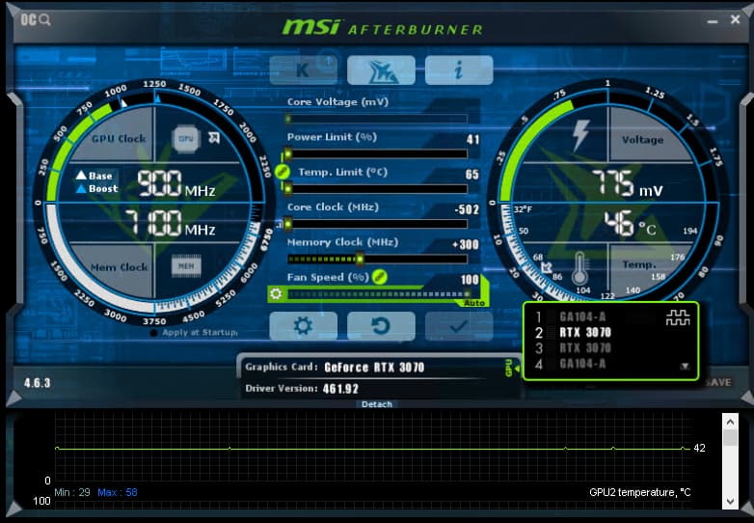Viewport: 754px width, 523px height.
Task: Minimize the Afterburner window
Action: [713, 21]
